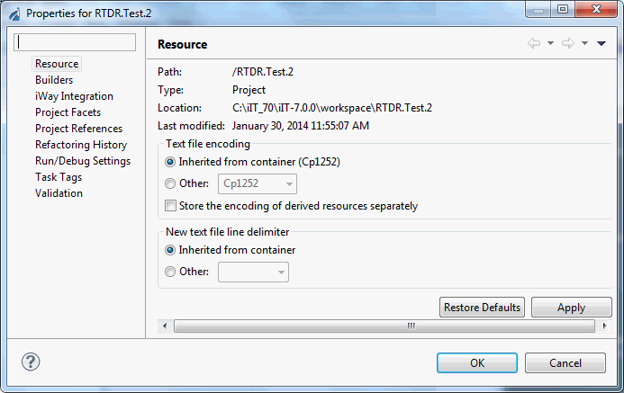
Task: Open the line delimiter Other dropdown
Action: click(253, 272)
